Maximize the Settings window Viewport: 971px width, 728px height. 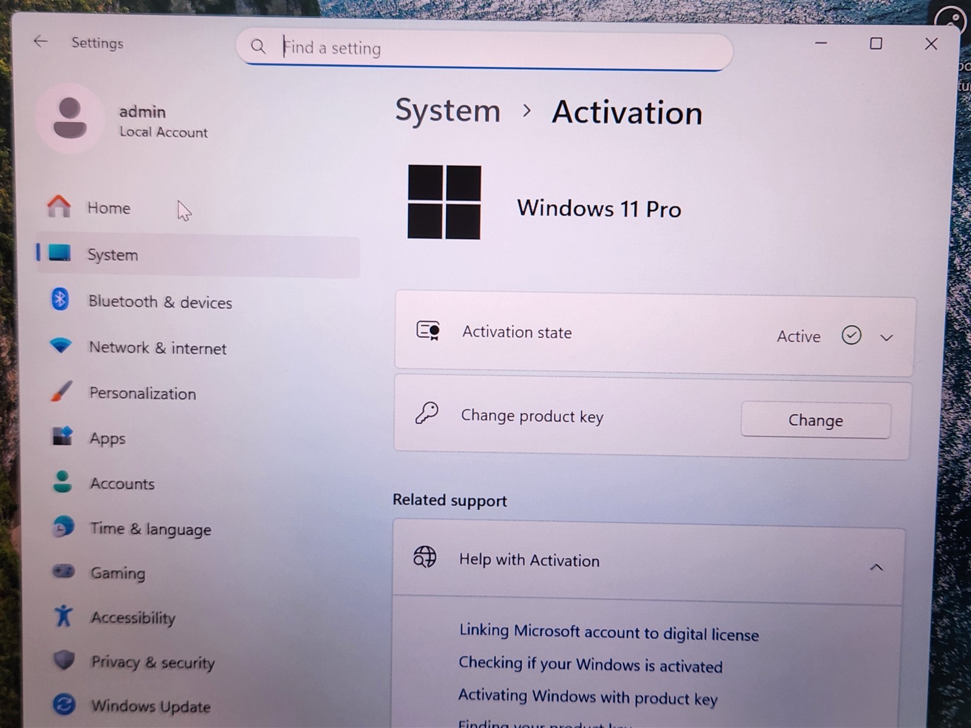pos(876,43)
